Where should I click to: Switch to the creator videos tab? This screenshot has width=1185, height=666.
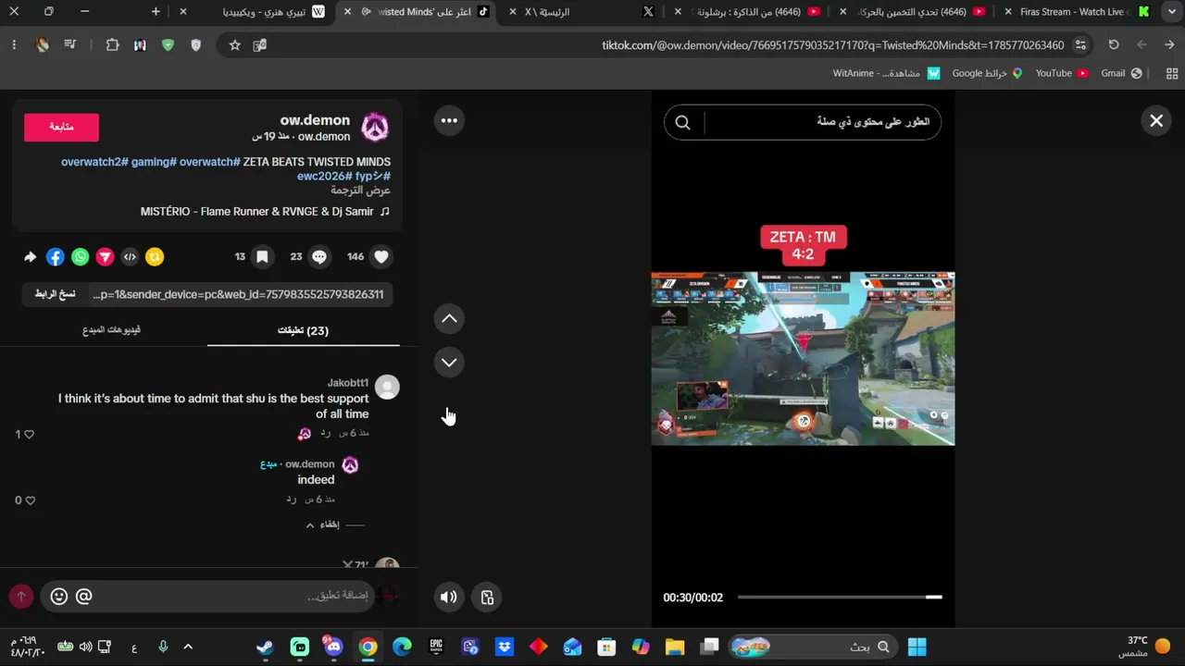111,330
